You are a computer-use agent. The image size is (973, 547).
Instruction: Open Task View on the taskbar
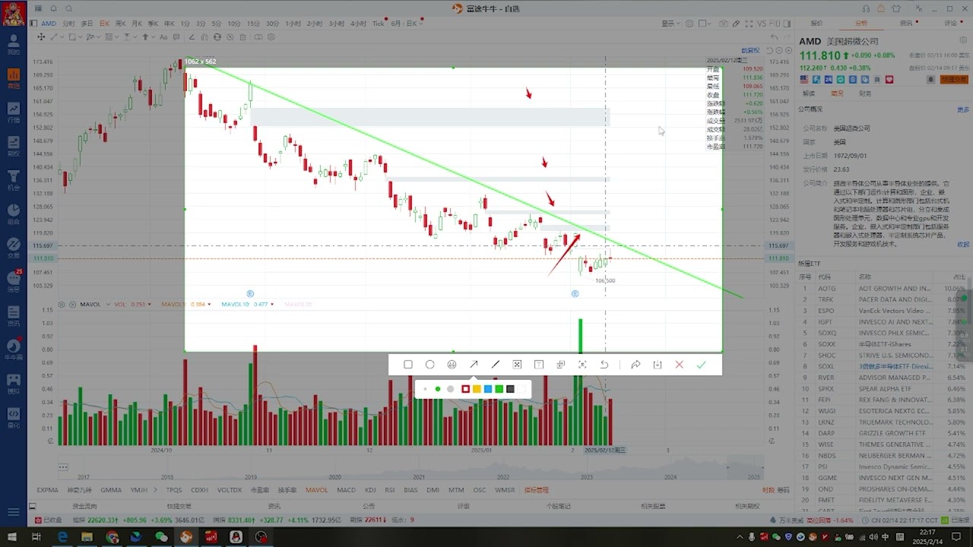36,537
